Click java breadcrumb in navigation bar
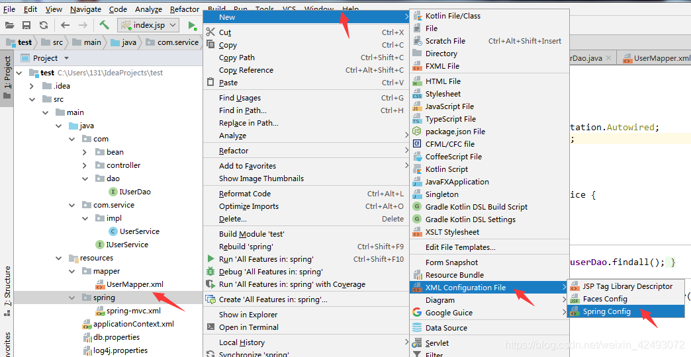 123,42
